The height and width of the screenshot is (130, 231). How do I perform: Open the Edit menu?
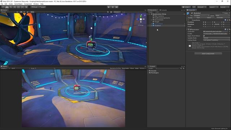click(6, 4)
